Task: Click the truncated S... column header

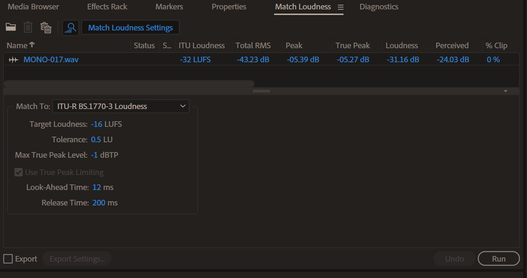Action: pos(167,45)
